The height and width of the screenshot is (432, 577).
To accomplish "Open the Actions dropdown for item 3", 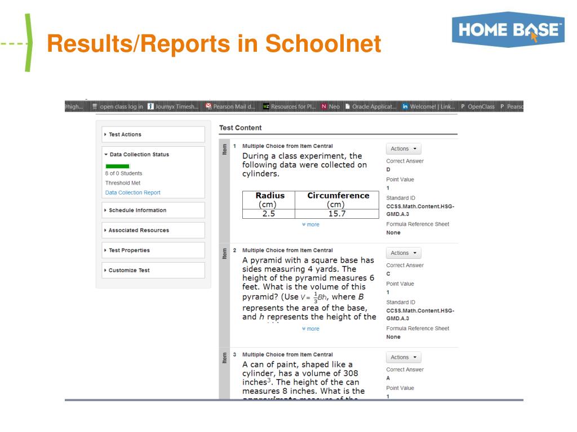I will [x=403, y=357].
